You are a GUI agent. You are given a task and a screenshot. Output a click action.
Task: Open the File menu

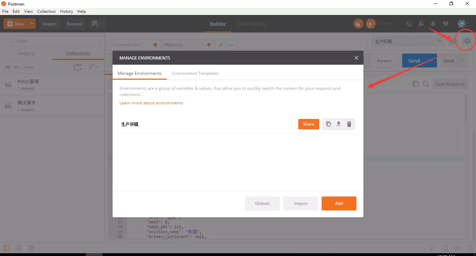(5, 11)
